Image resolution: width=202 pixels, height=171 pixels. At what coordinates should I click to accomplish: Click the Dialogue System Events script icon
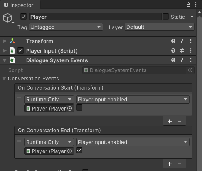pos(12,60)
